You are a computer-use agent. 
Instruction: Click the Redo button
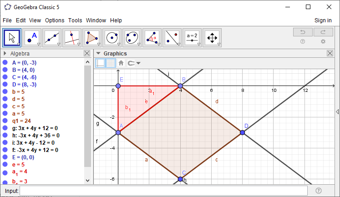323,32
